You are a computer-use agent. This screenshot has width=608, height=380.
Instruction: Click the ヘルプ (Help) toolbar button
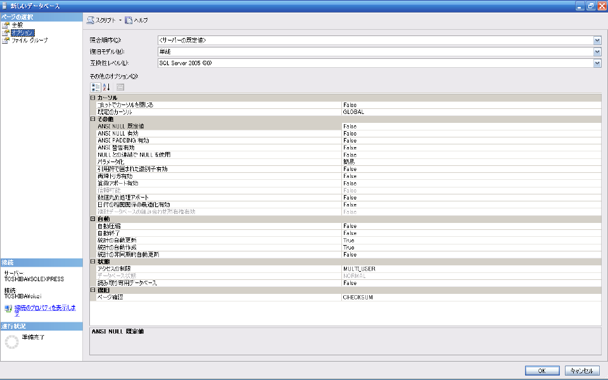click(x=136, y=20)
